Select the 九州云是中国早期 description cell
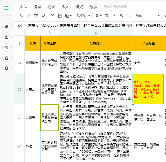The width and height of the screenshot is (166, 162). [x=96, y=118]
